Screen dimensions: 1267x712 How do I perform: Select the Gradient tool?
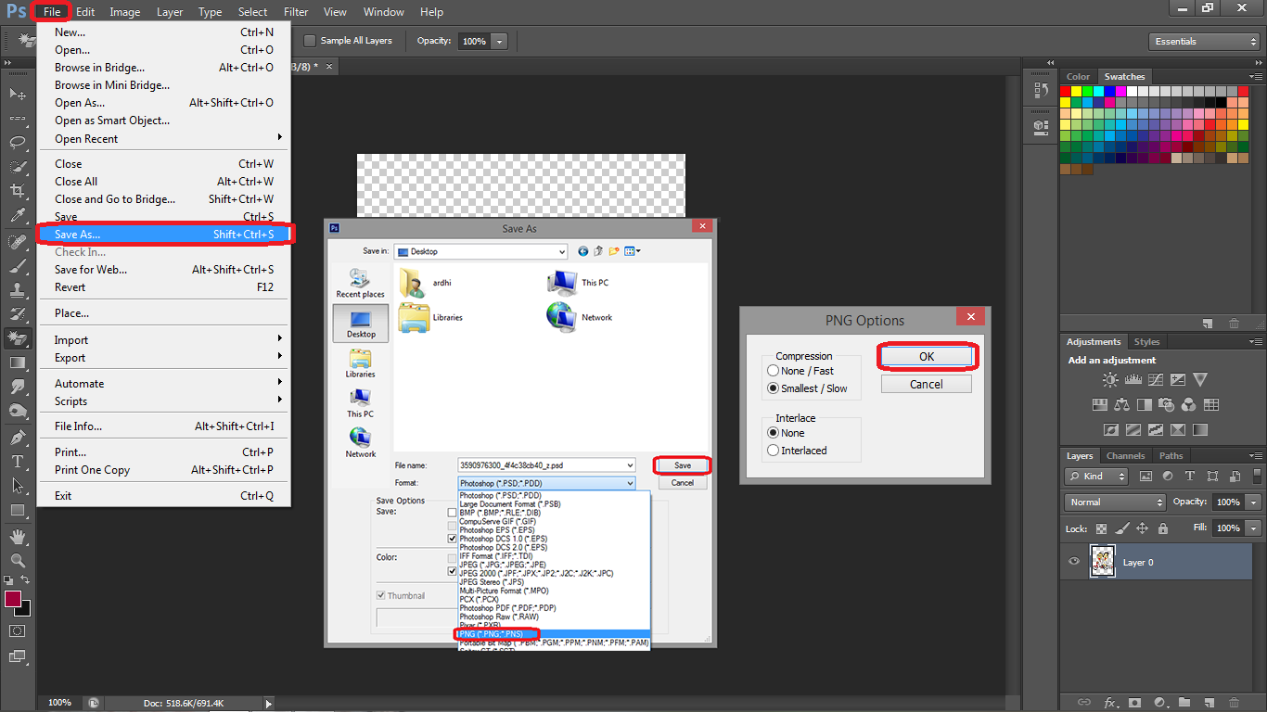[x=18, y=362]
